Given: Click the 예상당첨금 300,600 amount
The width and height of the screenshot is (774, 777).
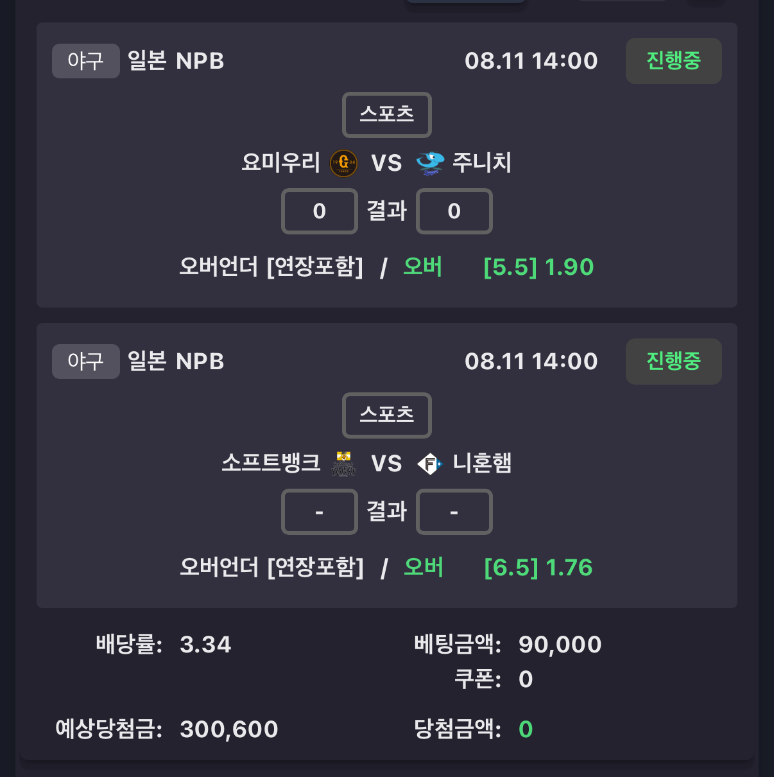Looking at the screenshot, I should pos(229,729).
